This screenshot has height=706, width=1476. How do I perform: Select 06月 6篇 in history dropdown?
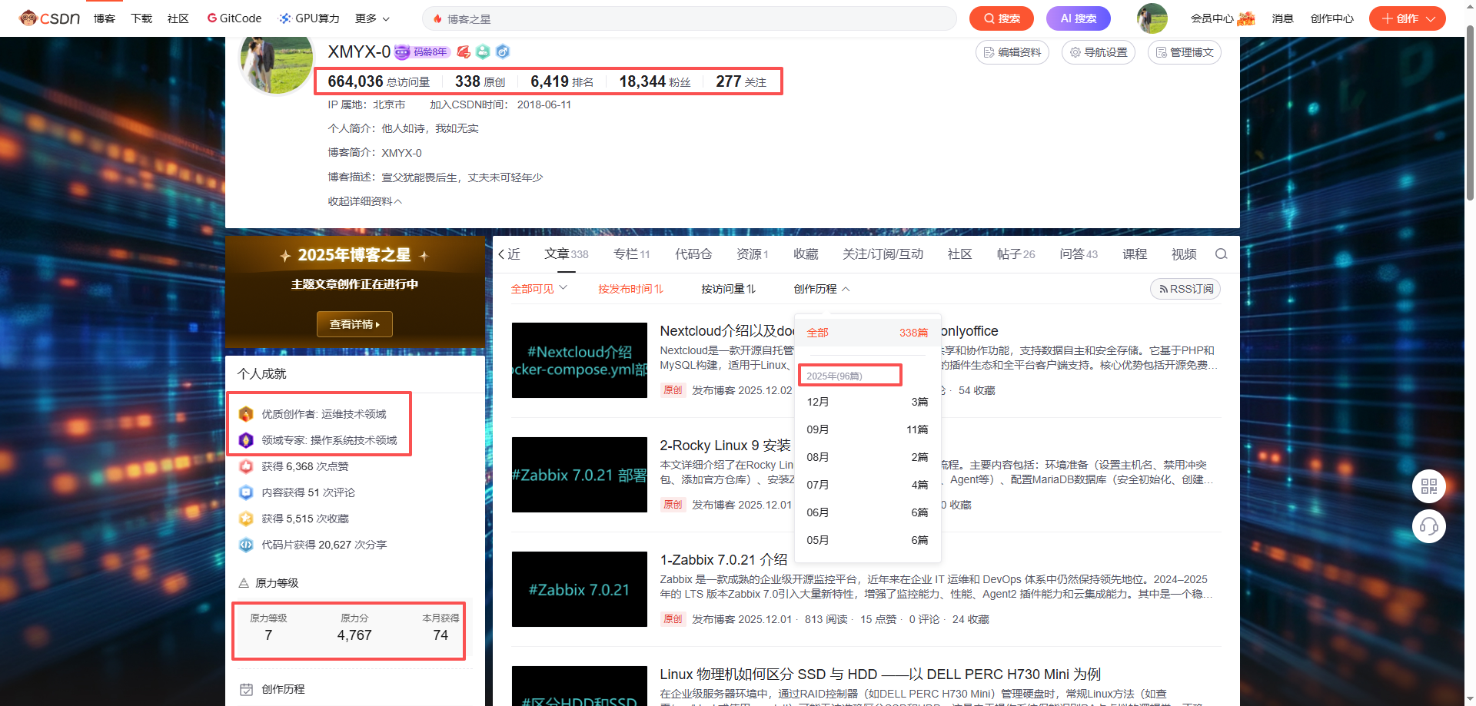tap(867, 512)
